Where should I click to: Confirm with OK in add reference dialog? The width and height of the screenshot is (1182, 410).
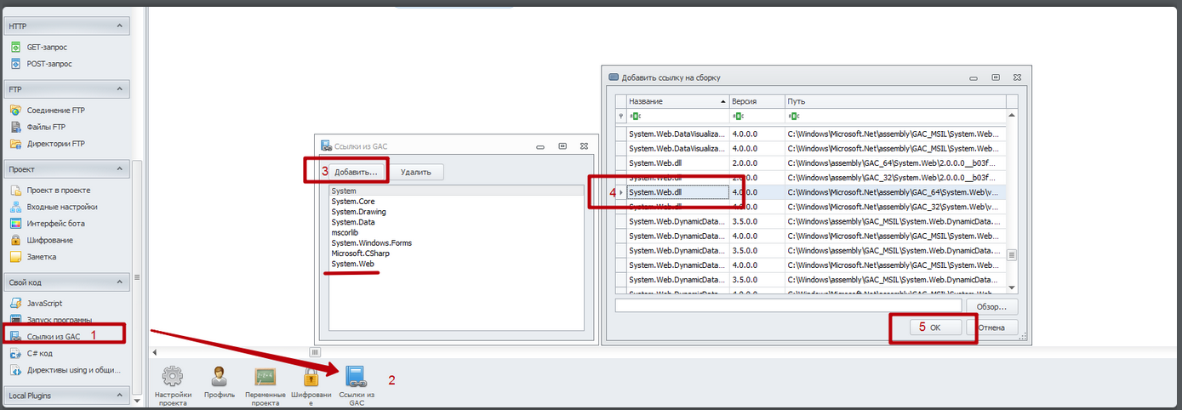[935, 327]
